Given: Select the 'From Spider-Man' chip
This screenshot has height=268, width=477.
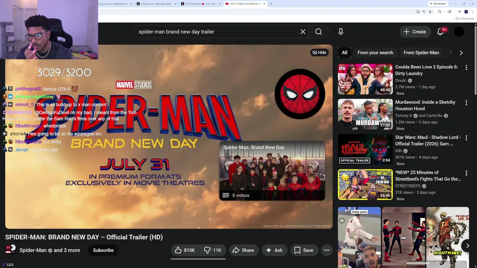Looking at the screenshot, I should (x=421, y=52).
